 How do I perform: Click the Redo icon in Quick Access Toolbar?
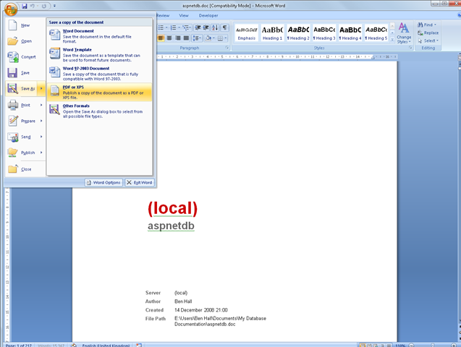pyautogui.click(x=44, y=6)
